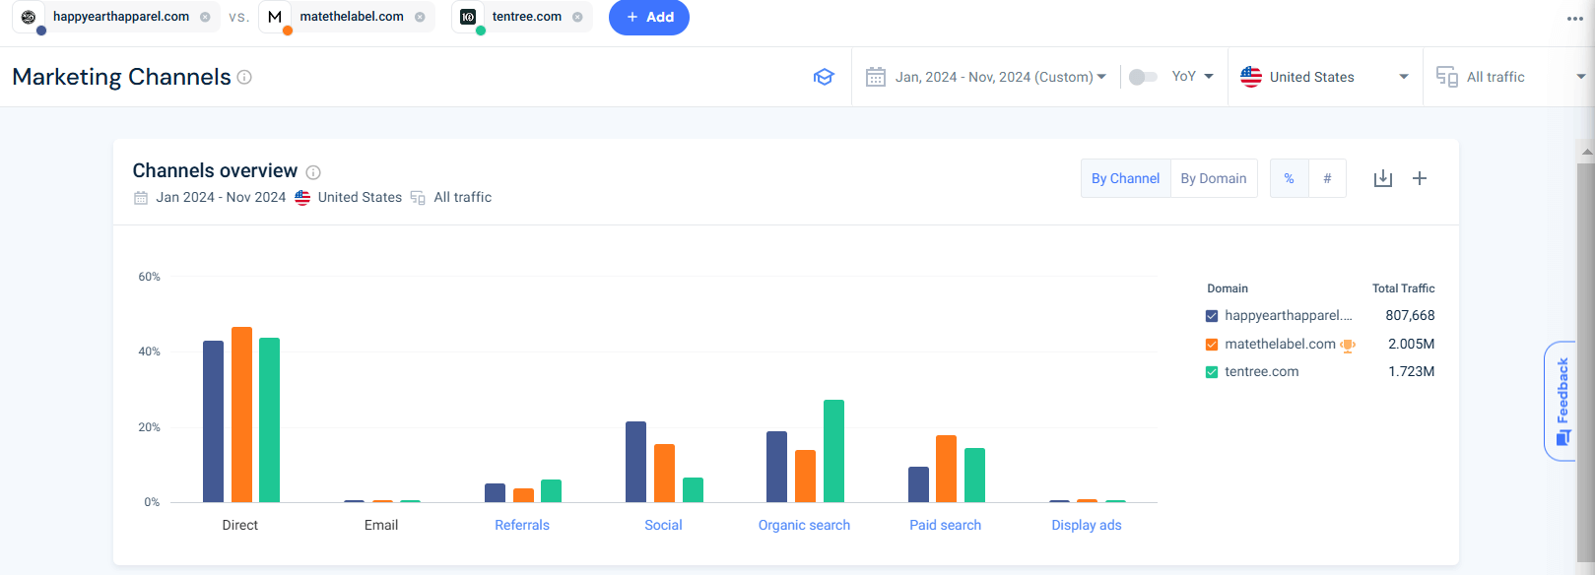Viewport: 1595px width, 575px height.
Task: Click the trophy icon next to matethelabel.com
Action: point(1348,346)
